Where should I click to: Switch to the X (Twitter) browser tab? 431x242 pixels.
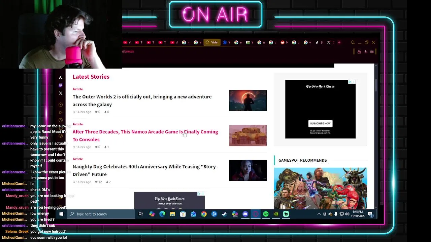coord(331,42)
